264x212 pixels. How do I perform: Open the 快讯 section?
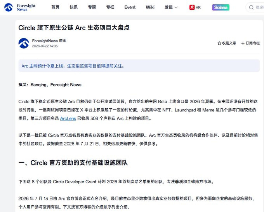74,7
